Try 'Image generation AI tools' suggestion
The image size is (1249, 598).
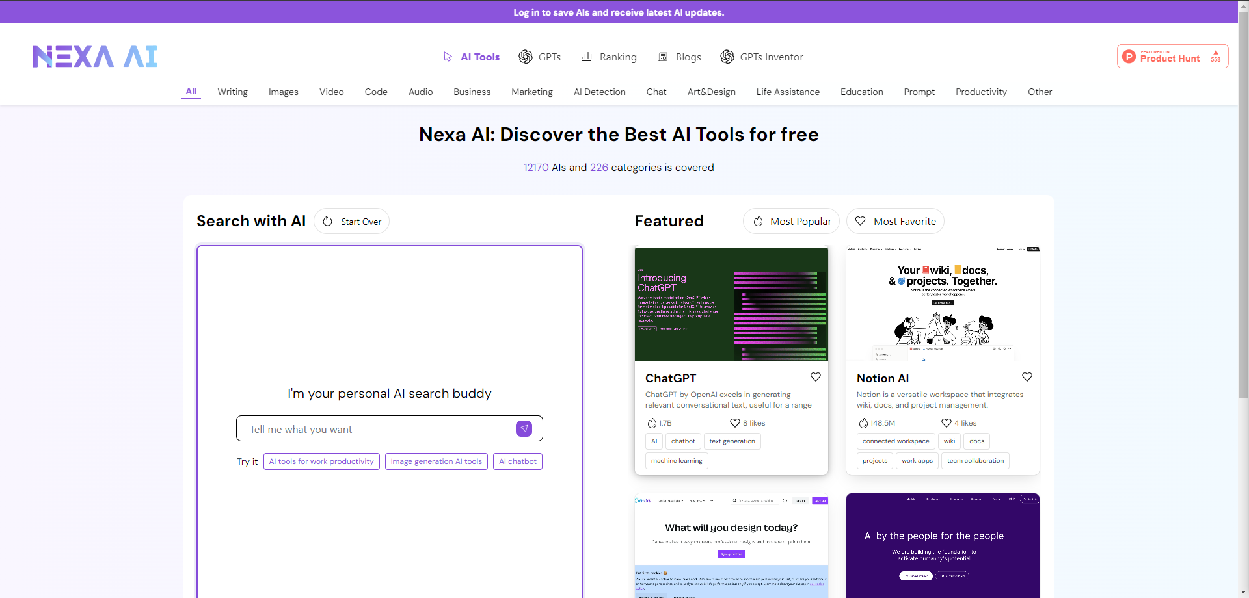(x=436, y=461)
